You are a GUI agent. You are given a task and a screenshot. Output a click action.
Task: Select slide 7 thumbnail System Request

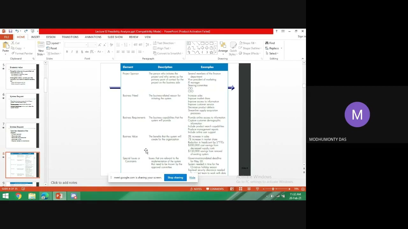pos(22,135)
